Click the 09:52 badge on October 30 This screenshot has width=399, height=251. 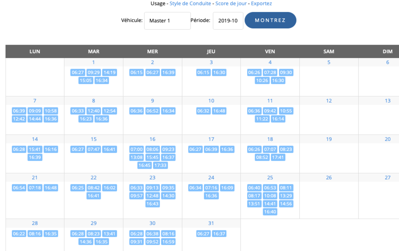click(x=152, y=242)
